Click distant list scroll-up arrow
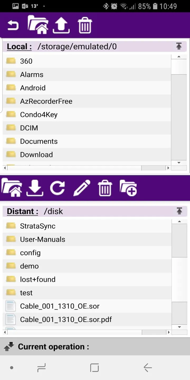 pyautogui.click(x=179, y=222)
